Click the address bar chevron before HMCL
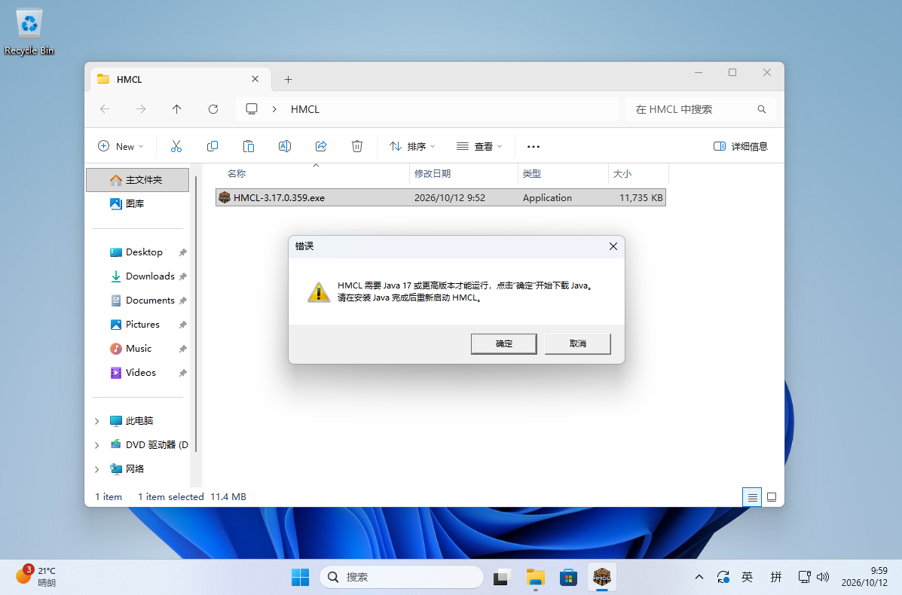This screenshot has width=902, height=595. 274,109
